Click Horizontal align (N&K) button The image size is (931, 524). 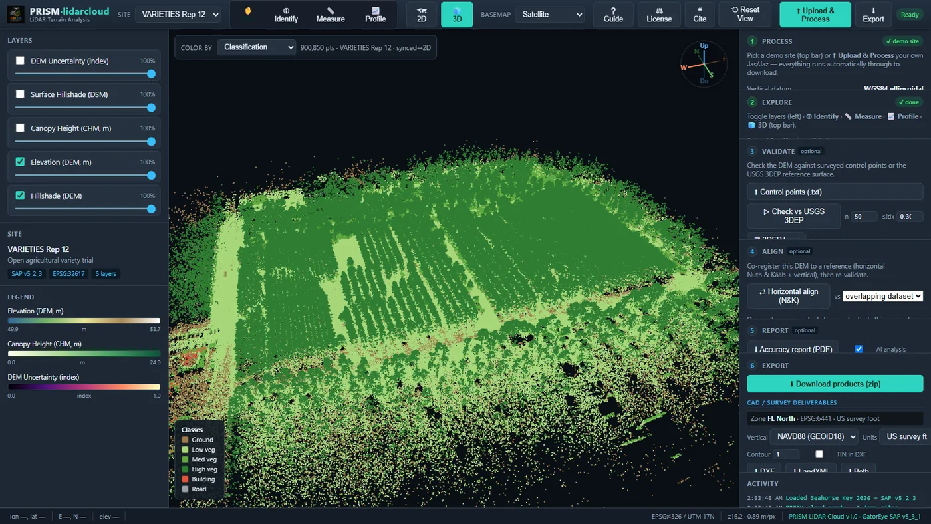point(789,296)
